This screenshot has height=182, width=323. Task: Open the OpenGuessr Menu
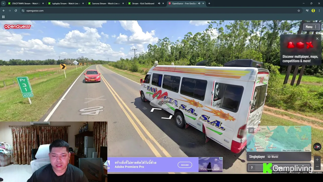[x=311, y=27]
